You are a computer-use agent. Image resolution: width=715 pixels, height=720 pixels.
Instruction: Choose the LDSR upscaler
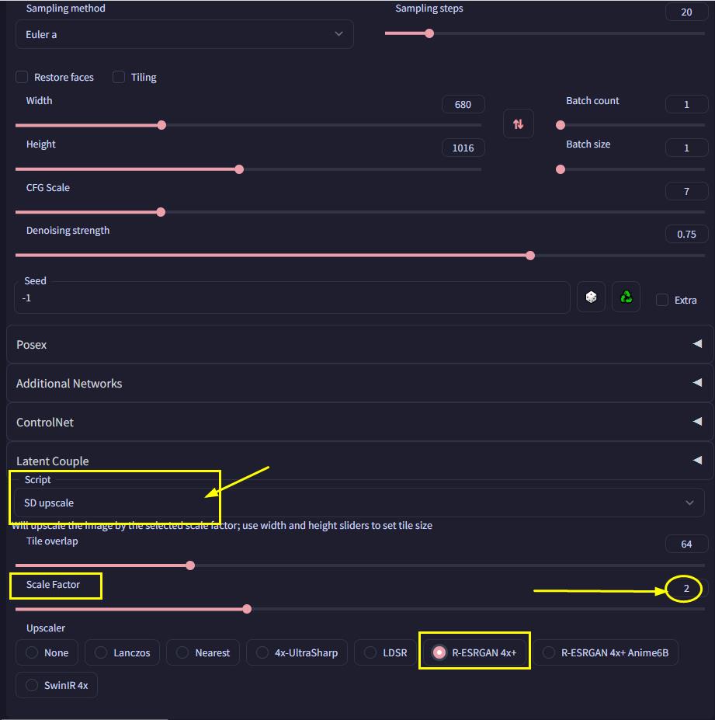(x=386, y=652)
